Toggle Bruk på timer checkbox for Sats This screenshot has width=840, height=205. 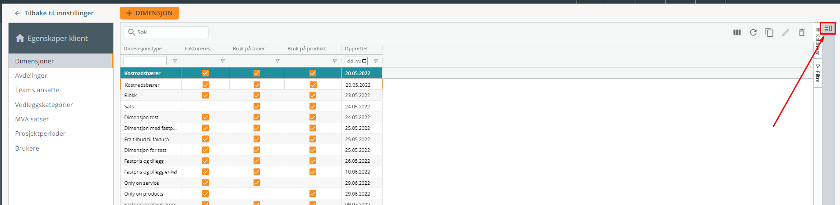pos(256,107)
